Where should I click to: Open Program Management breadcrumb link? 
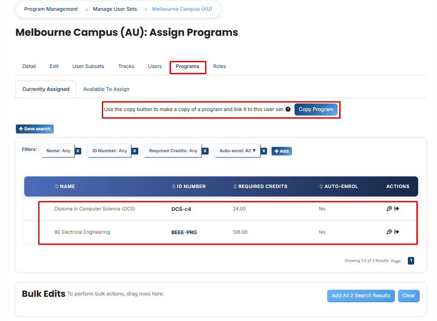tap(51, 9)
